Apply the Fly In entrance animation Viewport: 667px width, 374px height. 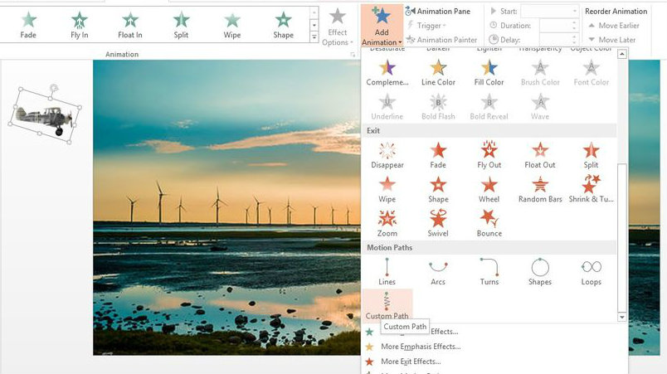pyautogui.click(x=79, y=25)
